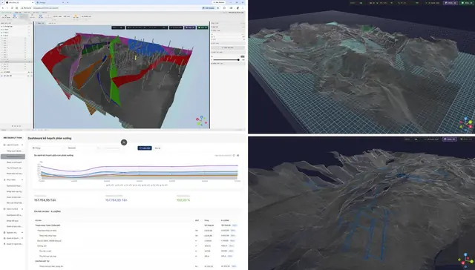Click the green button in the light viewport toolbar
This screenshot has height=270, width=475.
(x=203, y=27)
